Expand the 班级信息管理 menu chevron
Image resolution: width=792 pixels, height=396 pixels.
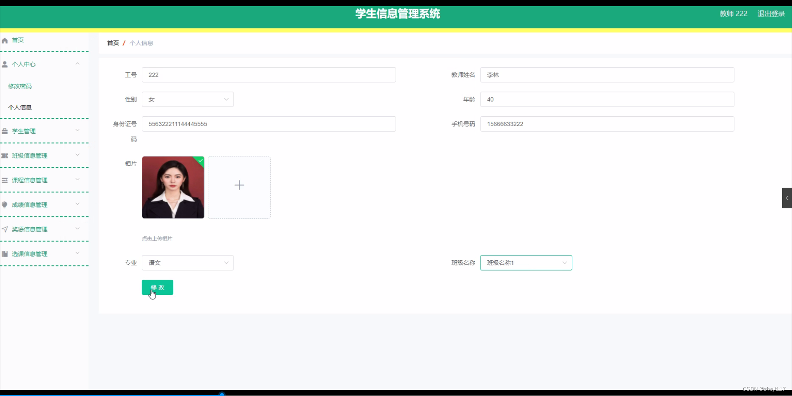78,155
